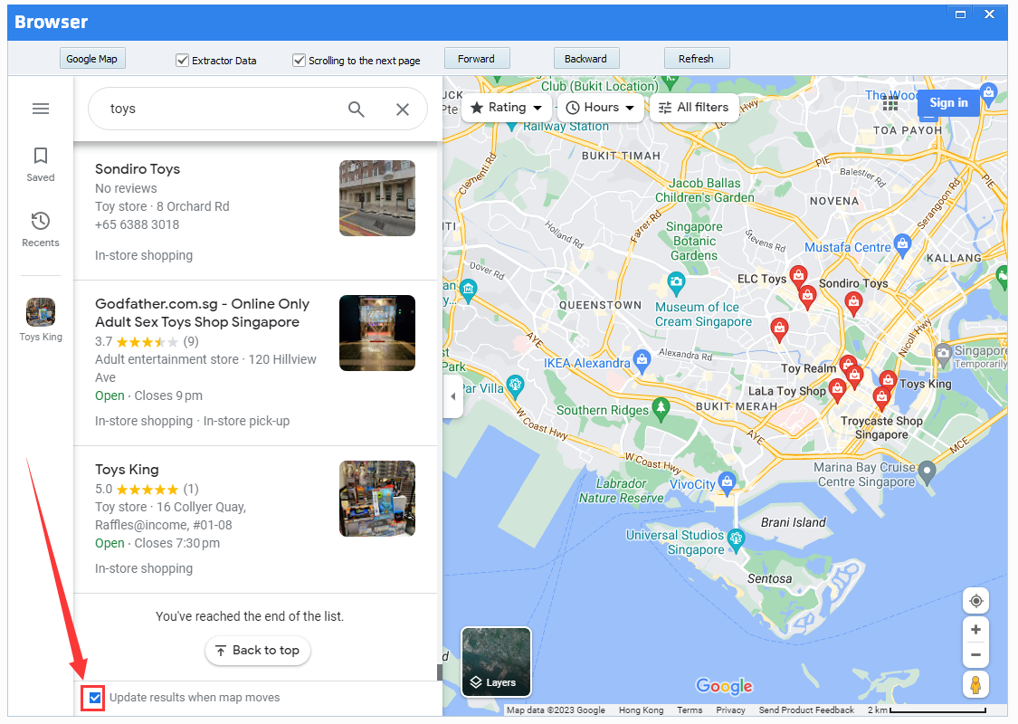Open Street View Pegman icon
The width and height of the screenshot is (1018, 724).
tap(975, 685)
